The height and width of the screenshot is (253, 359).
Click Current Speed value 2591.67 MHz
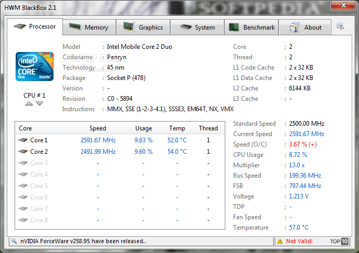306,134
